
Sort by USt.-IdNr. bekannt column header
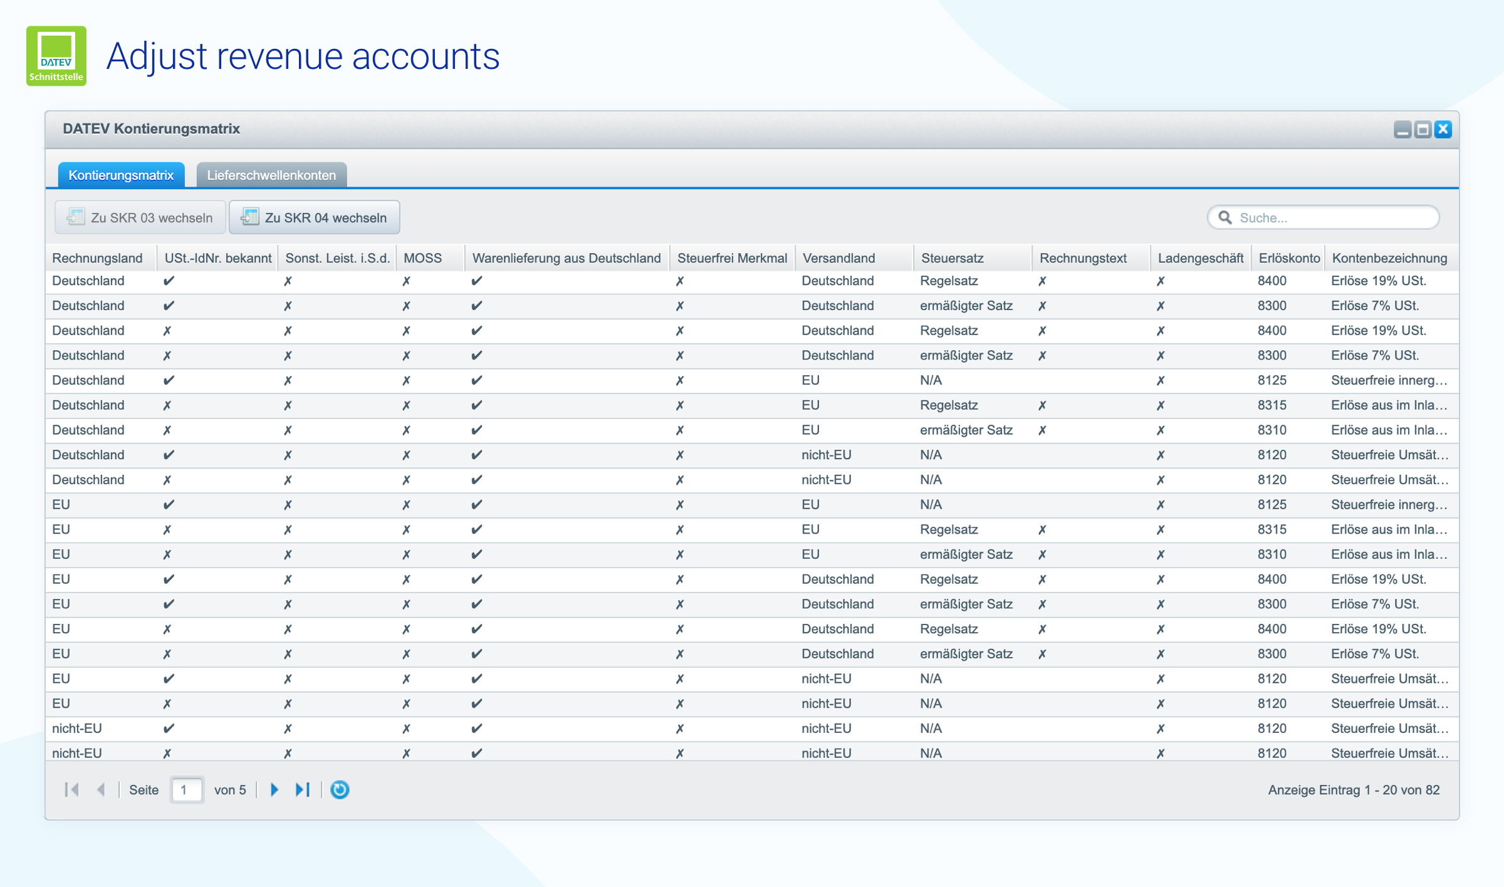click(x=217, y=258)
